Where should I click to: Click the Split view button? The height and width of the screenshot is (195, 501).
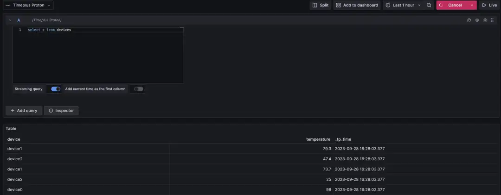[321, 5]
